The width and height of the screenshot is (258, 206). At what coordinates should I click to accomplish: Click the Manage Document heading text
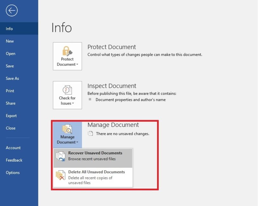[x=113, y=125]
